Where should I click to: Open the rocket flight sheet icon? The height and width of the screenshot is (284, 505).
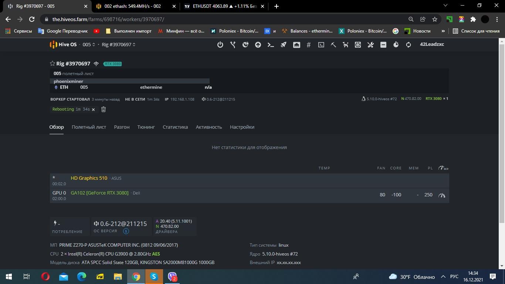click(284, 44)
